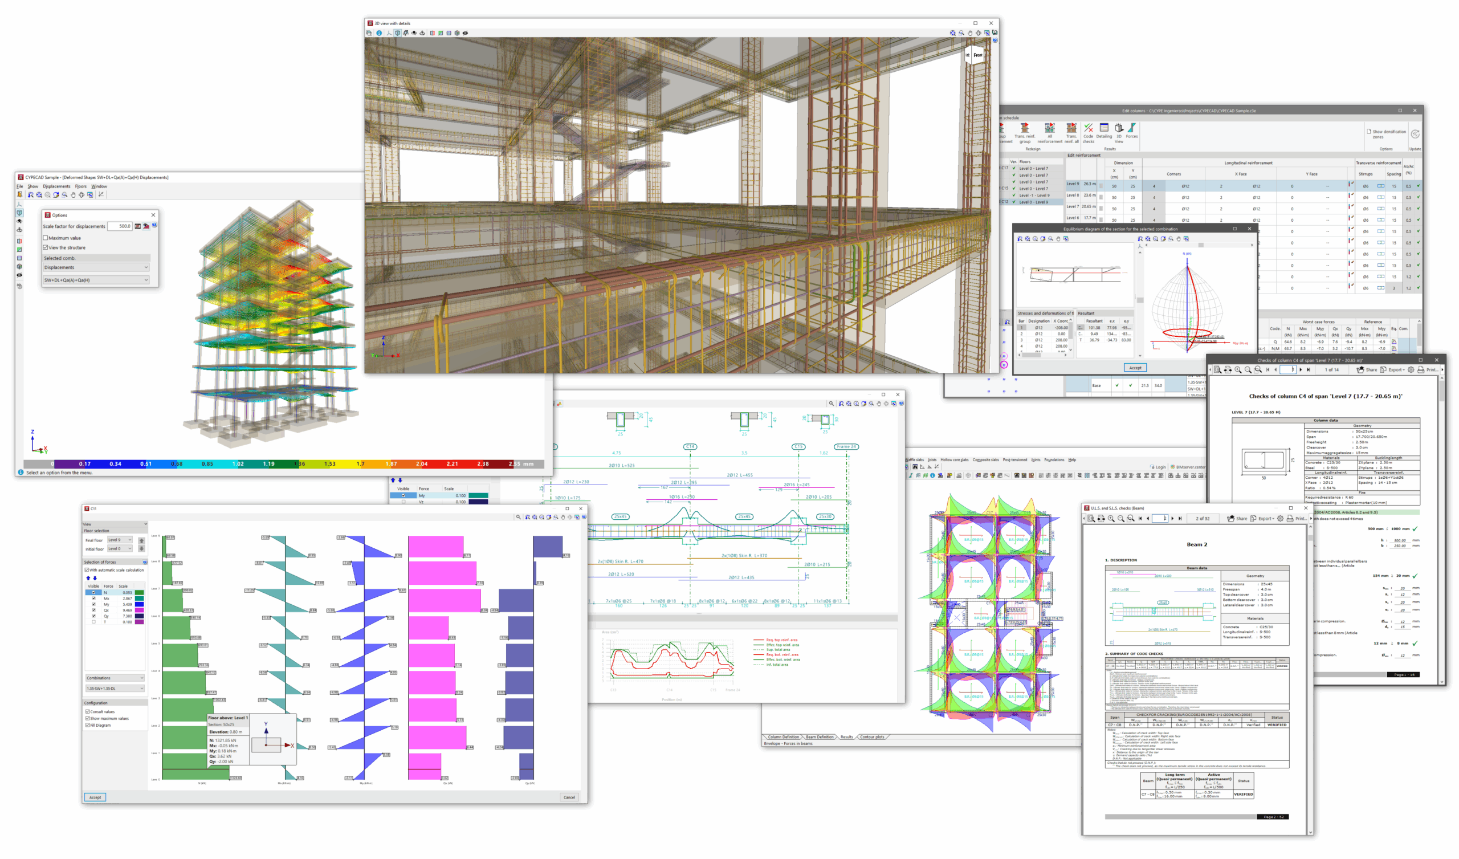Switch to the Contour plots tab
The image size is (1459, 859).
point(872,737)
